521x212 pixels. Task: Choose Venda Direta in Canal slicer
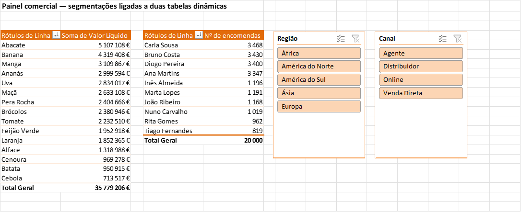point(421,93)
